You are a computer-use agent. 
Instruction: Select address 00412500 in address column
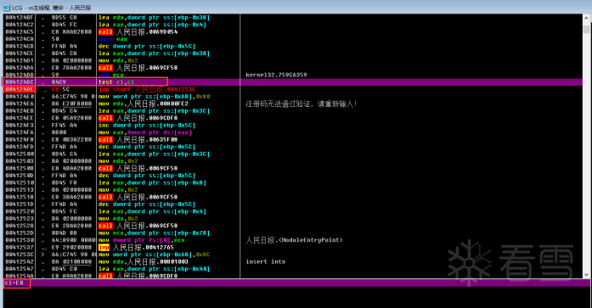point(20,154)
